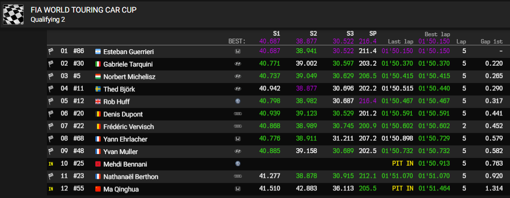The width and height of the screenshot is (510, 198).
Task: Click the Swedish flag next to Thed Björk
Action: [98, 89]
